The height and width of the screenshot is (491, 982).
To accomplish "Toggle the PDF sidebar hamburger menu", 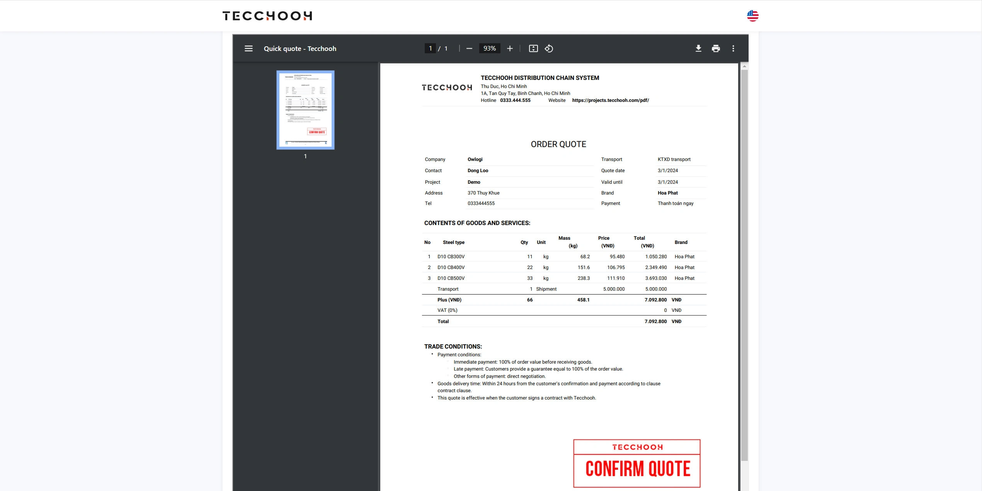I will tap(248, 49).
